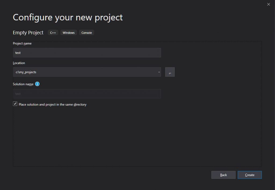This screenshot has width=275, height=190.
Task: Close the Configure your new project dialog
Action: click(269, 4)
